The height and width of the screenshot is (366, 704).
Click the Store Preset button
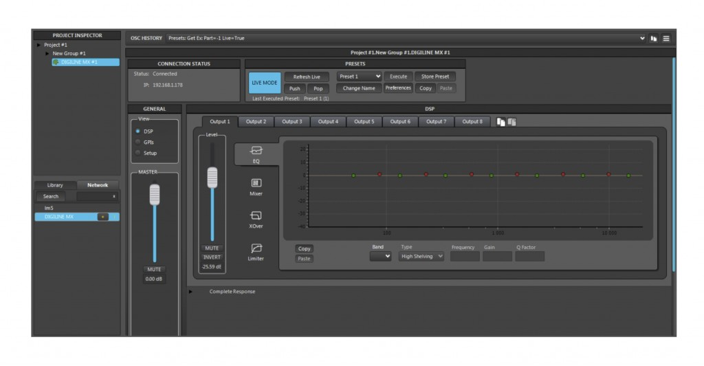[434, 76]
